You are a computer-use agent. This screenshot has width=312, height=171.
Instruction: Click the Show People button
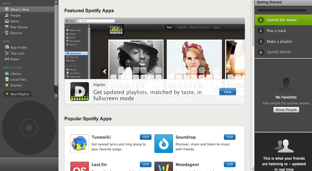[286, 110]
